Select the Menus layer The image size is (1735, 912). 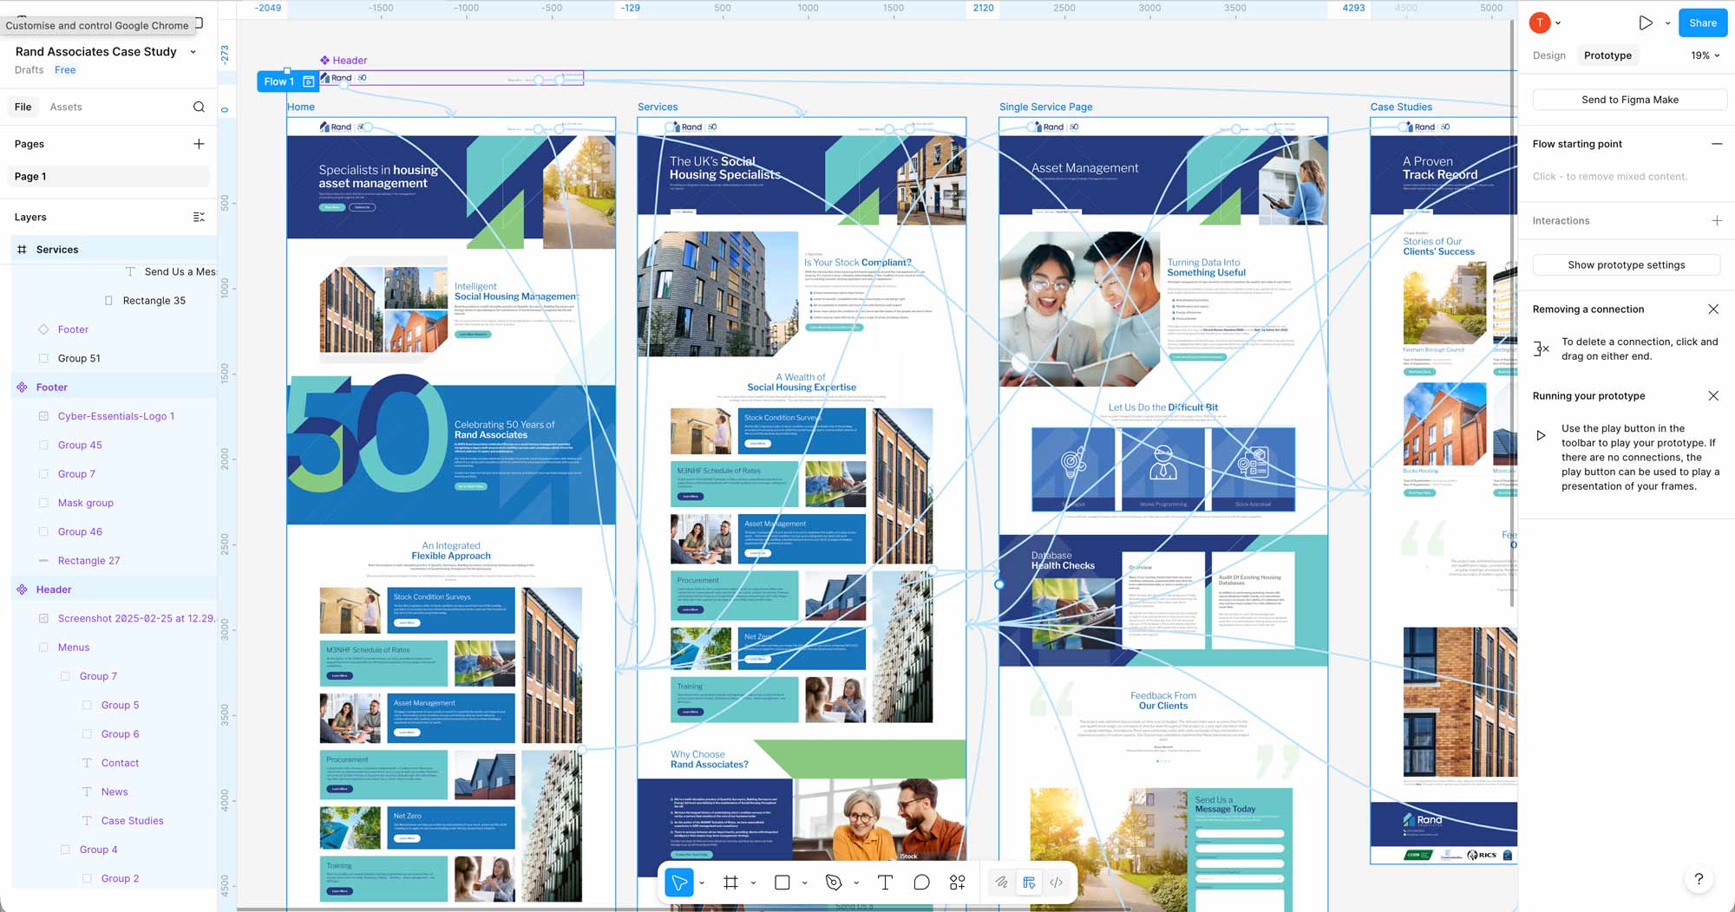[x=74, y=648]
